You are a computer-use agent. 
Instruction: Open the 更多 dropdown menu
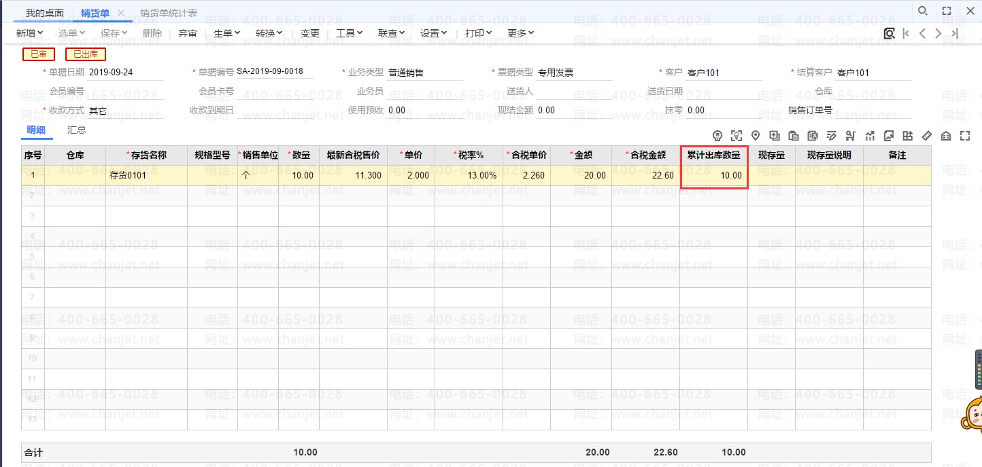[521, 33]
